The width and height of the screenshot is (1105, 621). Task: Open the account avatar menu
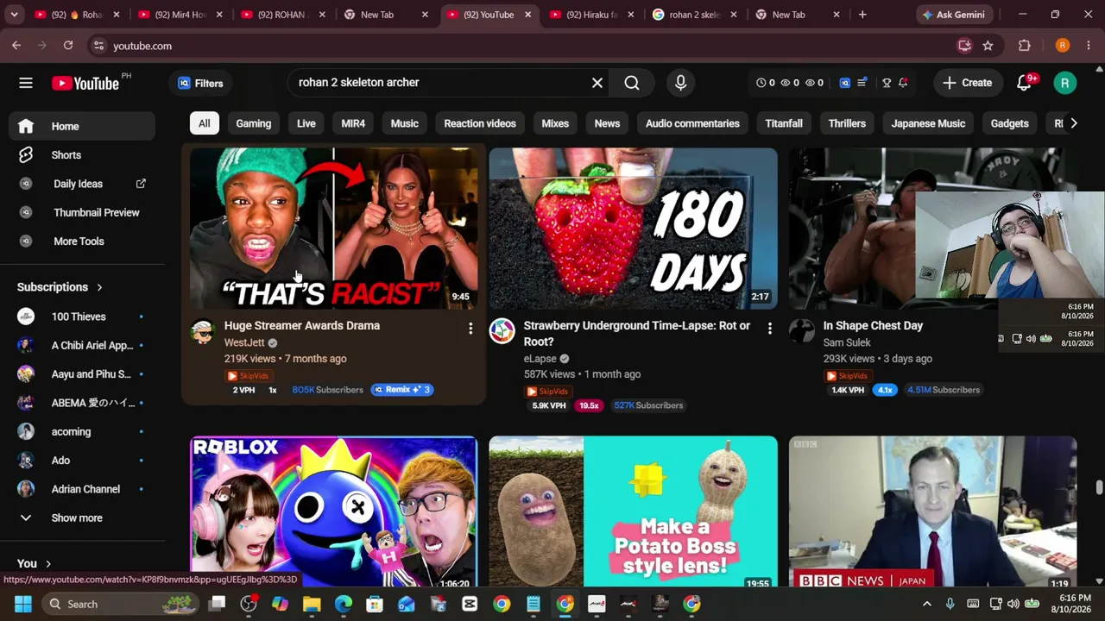(1065, 83)
